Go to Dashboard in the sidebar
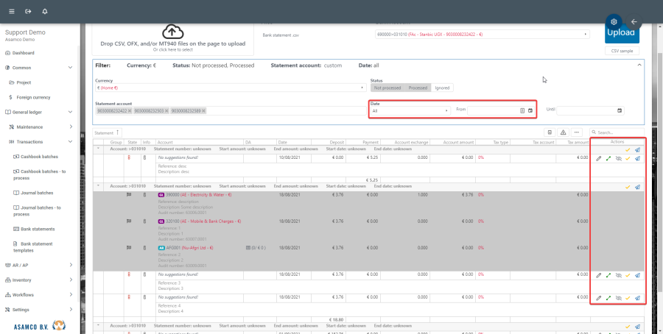Image resolution: width=663 pixels, height=334 pixels. point(23,53)
